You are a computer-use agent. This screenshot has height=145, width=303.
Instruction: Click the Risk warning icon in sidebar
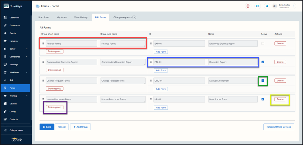(x=5, y=80)
